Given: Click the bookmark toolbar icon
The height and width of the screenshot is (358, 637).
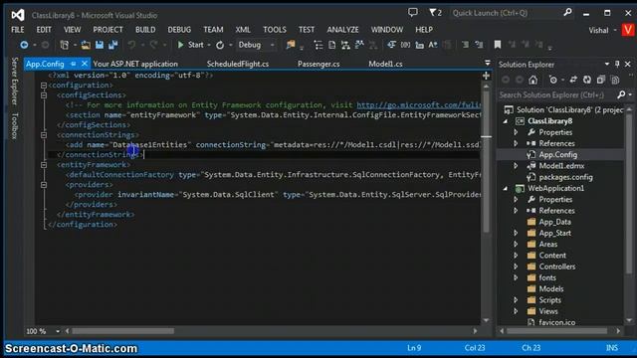Looking at the screenshot, I should pos(498,45).
